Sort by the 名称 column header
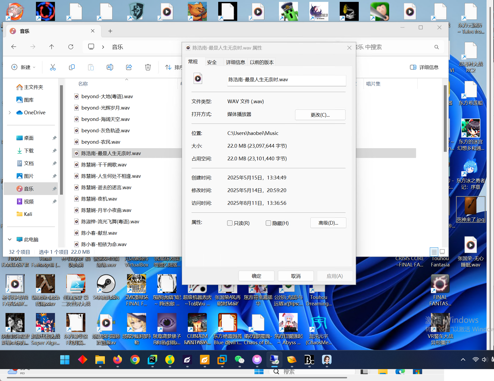This screenshot has width=494, height=381. pyautogui.click(x=83, y=84)
